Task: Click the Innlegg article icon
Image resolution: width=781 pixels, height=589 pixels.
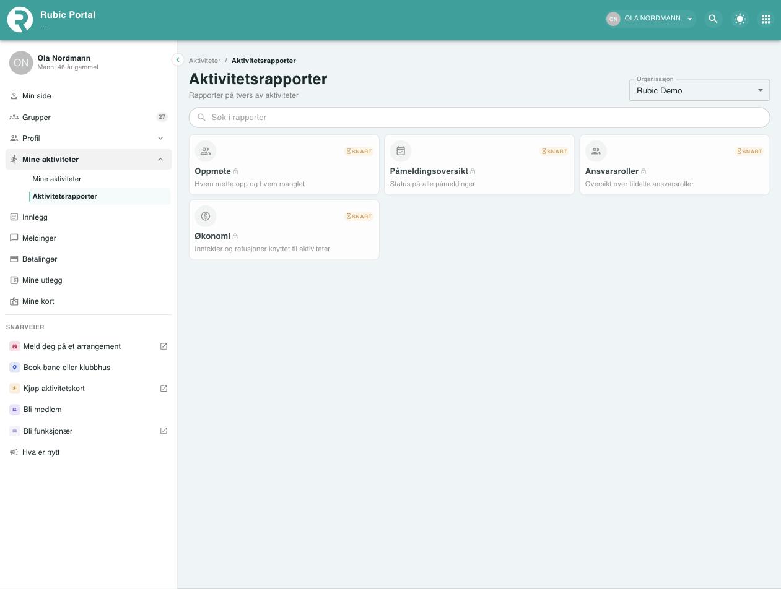Action: point(14,217)
